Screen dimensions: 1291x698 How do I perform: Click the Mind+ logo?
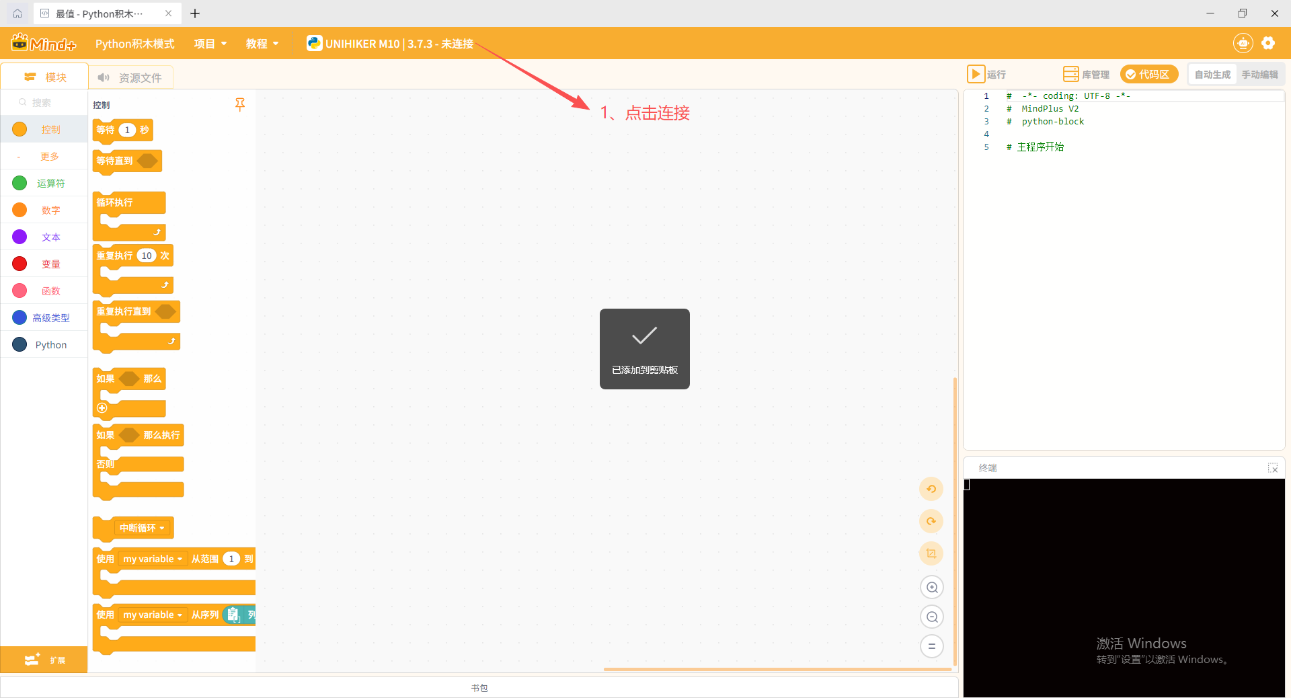point(44,43)
